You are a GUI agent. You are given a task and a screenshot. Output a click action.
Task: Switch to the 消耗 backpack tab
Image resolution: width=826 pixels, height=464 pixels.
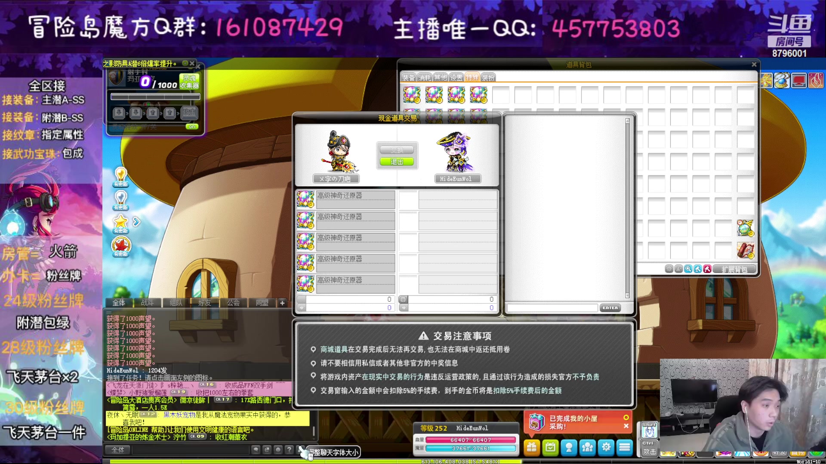(424, 77)
